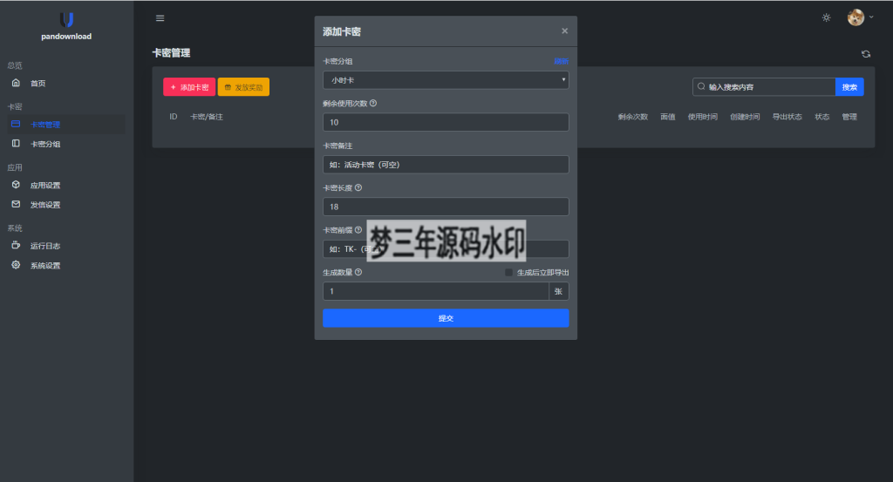Click the 导出状态 column header
The height and width of the screenshot is (482, 893).
787,117
